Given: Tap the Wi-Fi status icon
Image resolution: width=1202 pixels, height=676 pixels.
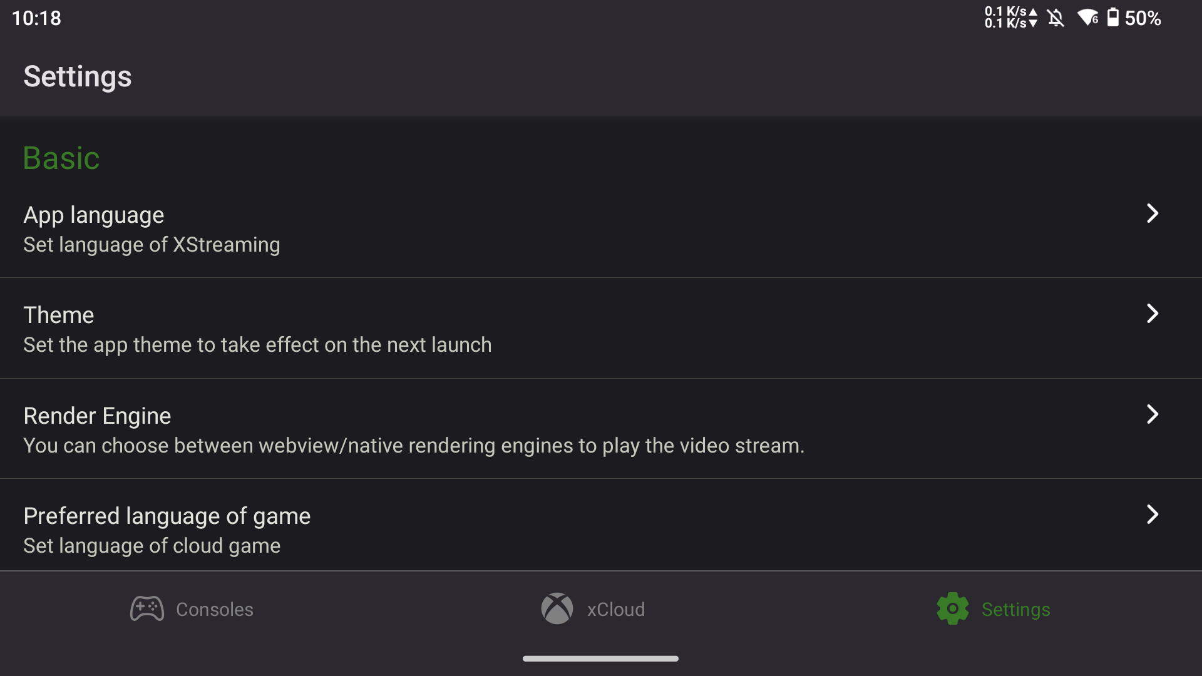Looking at the screenshot, I should click(1088, 18).
